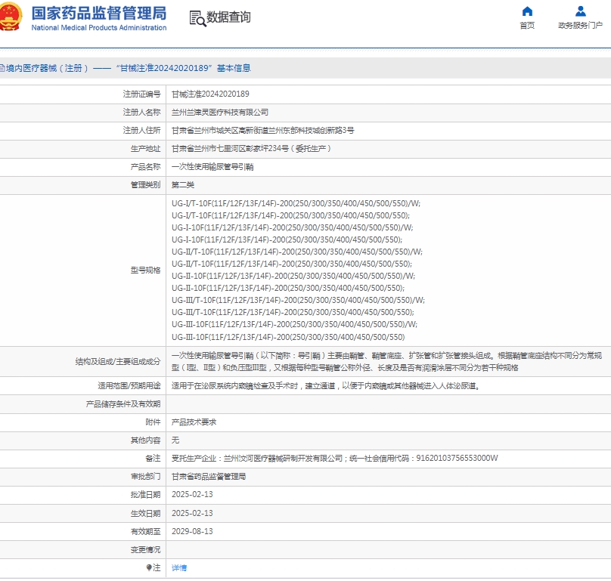Click 数据查询 label
The height and width of the screenshot is (581, 611).
(x=228, y=17)
